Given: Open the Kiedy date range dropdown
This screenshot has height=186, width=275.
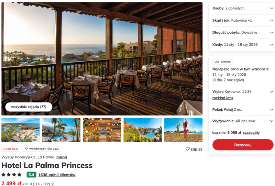Looking at the screenshot, I should 272,45.
